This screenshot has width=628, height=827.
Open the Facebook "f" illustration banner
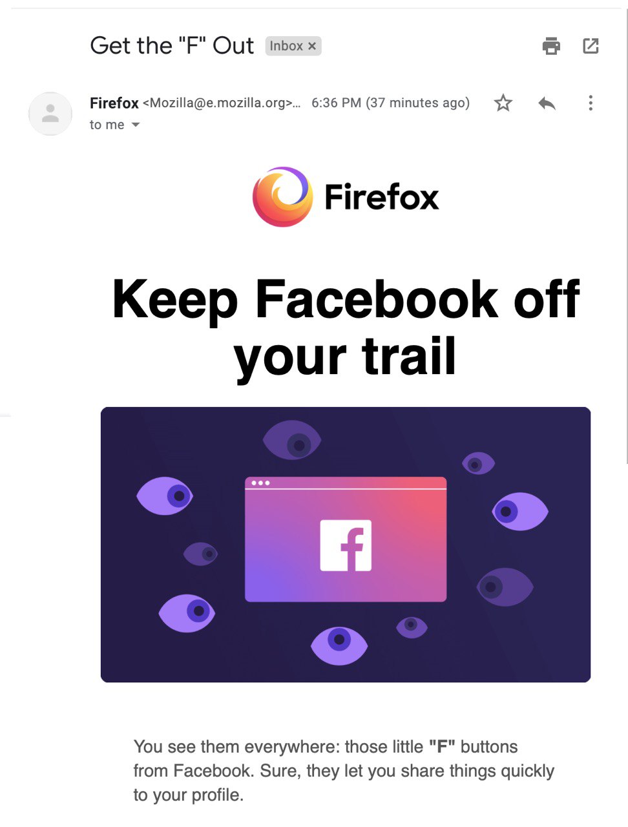pyautogui.click(x=346, y=545)
